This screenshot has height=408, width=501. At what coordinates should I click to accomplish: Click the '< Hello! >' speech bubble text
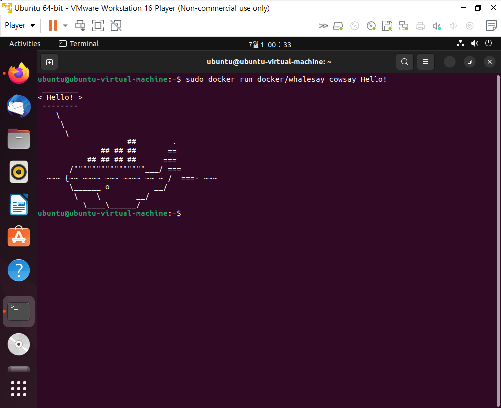click(x=60, y=97)
